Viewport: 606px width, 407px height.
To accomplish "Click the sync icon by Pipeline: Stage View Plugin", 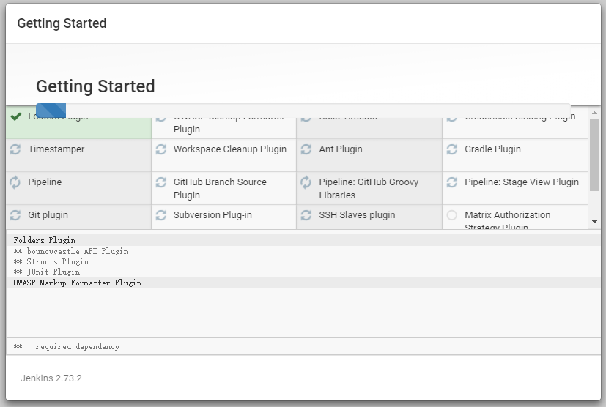I will [x=452, y=182].
